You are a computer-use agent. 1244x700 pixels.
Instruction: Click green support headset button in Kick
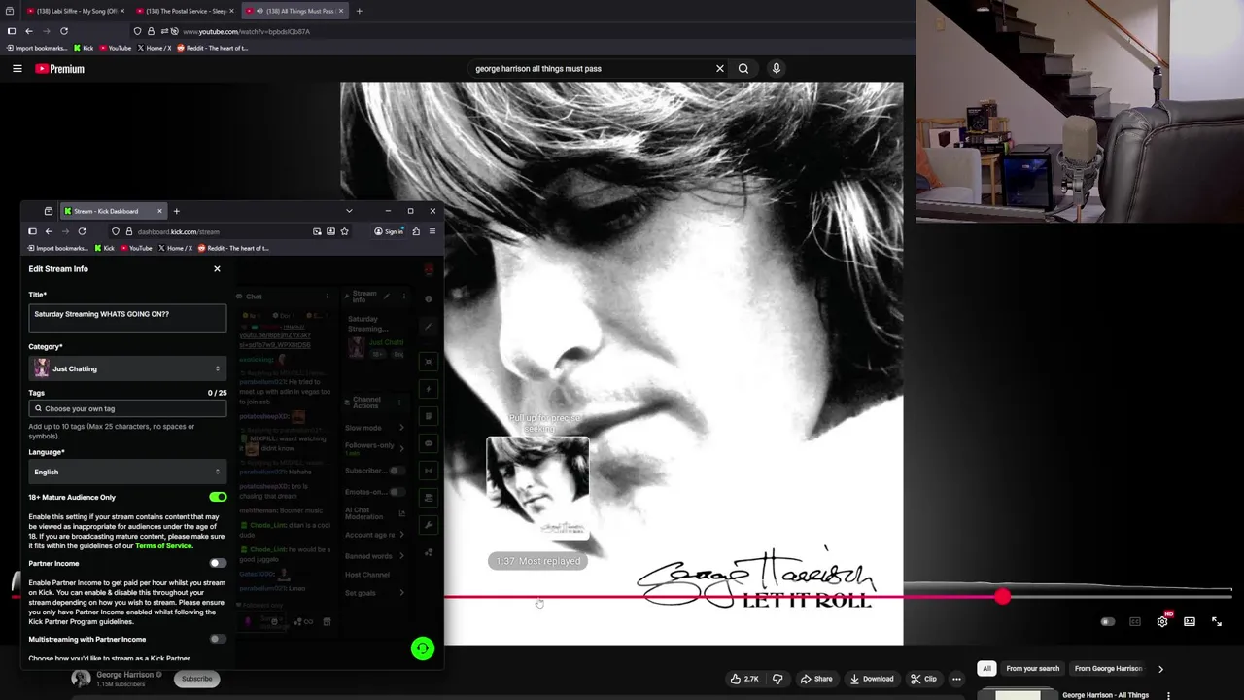click(x=422, y=648)
